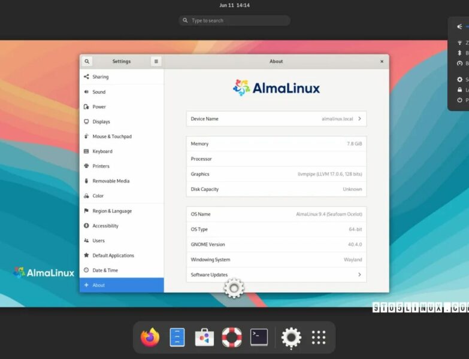
Task: Click the '7.8 GiB' memory value
Action: [x=355, y=144]
